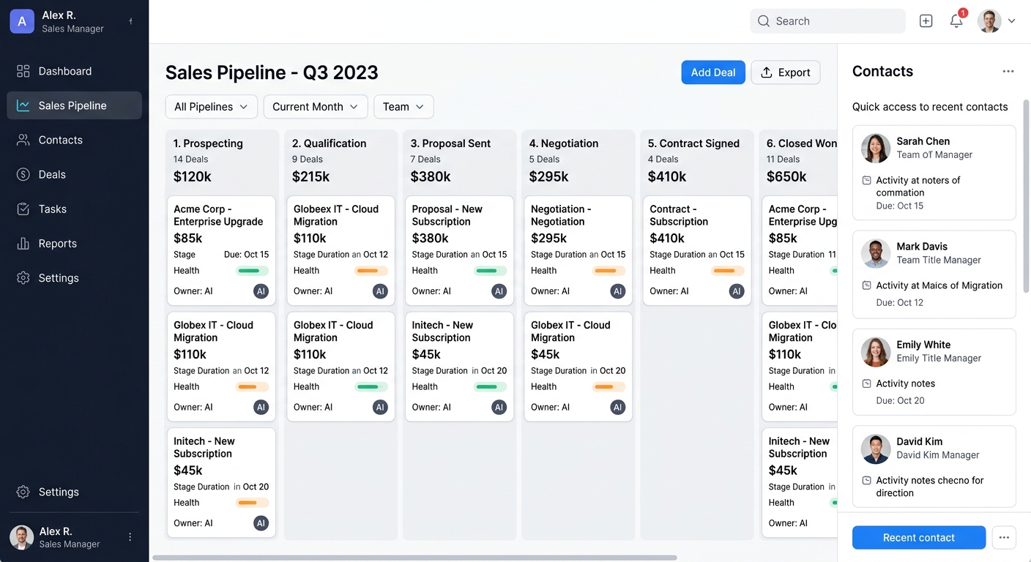
Task: Open the Current Month dropdown
Action: (x=316, y=107)
